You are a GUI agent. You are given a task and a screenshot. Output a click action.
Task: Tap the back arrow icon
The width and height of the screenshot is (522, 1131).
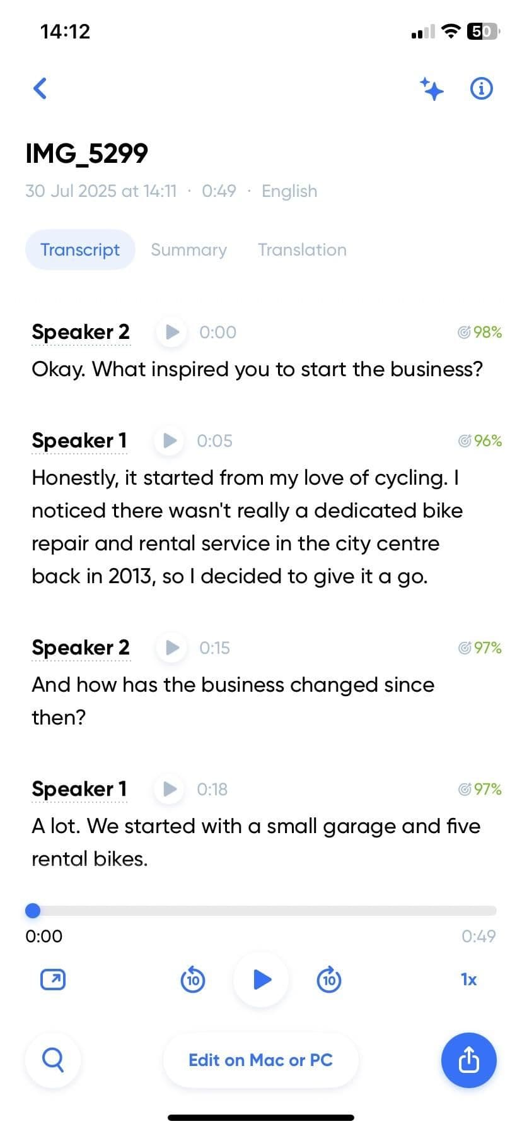(x=40, y=88)
